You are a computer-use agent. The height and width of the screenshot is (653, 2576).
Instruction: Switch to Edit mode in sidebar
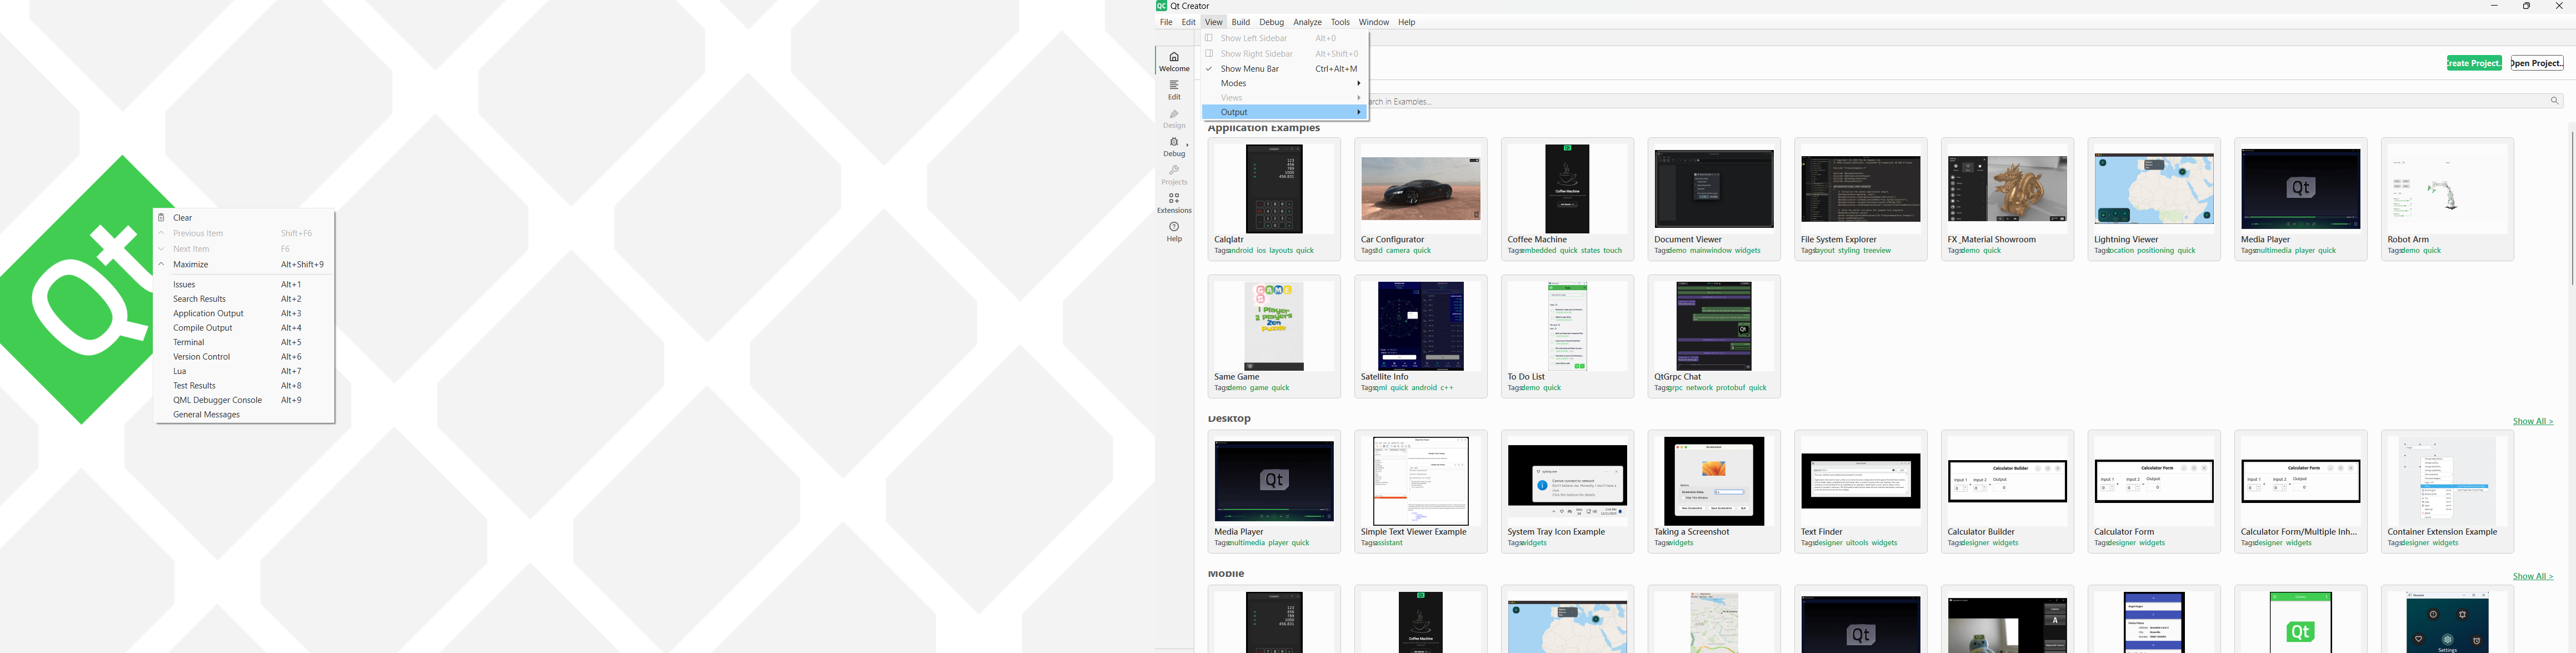pos(1174,90)
